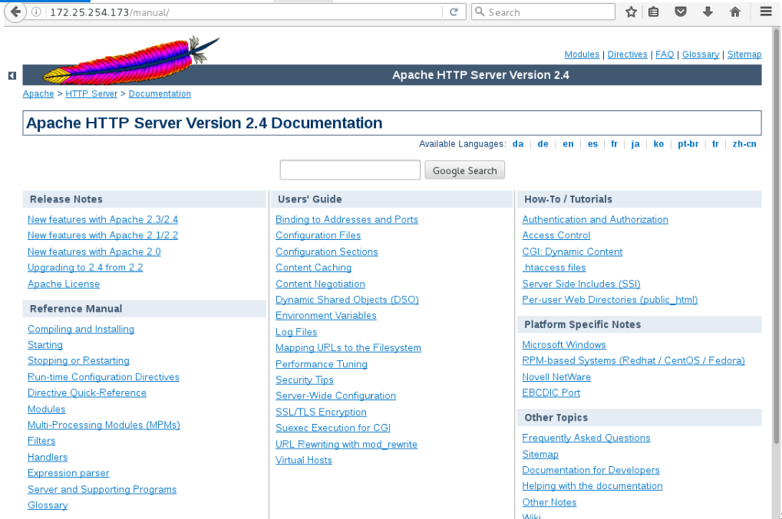The height and width of the screenshot is (519, 782).
Task: Click the browser back arrow button
Action: click(x=15, y=12)
